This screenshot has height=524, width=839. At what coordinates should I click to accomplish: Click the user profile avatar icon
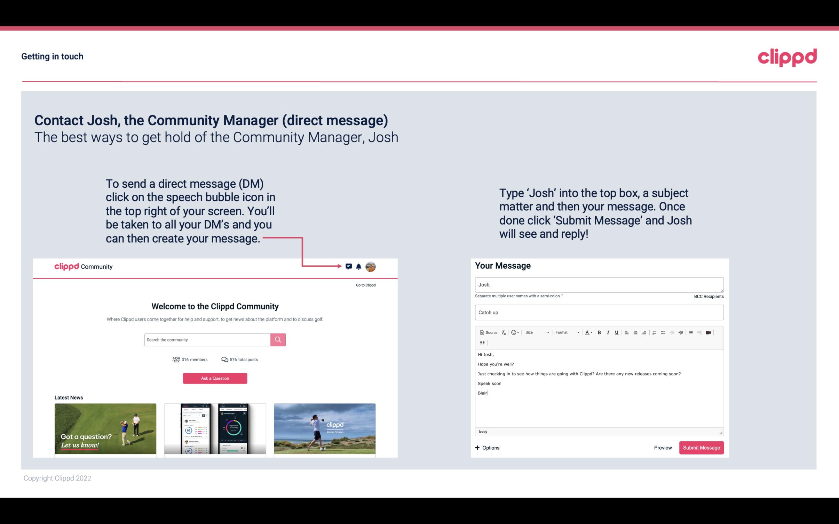[371, 266]
